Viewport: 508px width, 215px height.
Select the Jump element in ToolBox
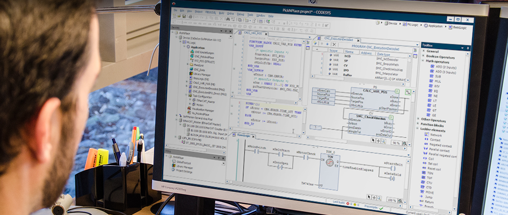click(x=426, y=197)
